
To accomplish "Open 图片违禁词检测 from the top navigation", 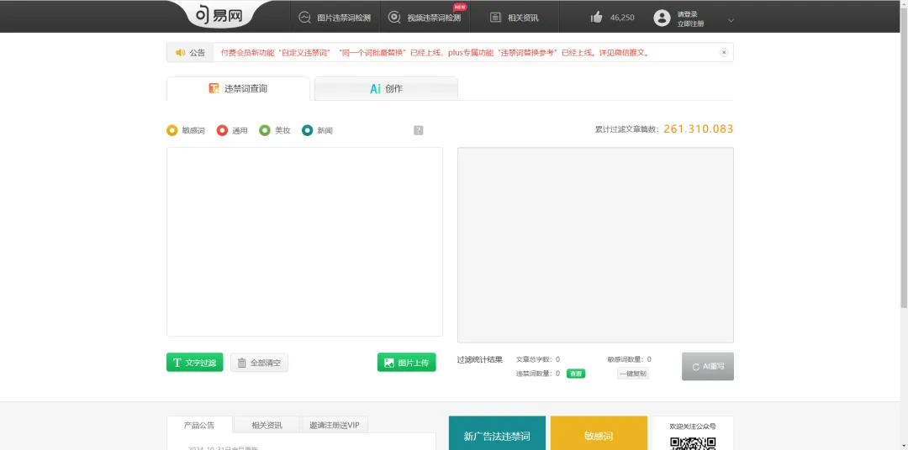I will pos(335,18).
